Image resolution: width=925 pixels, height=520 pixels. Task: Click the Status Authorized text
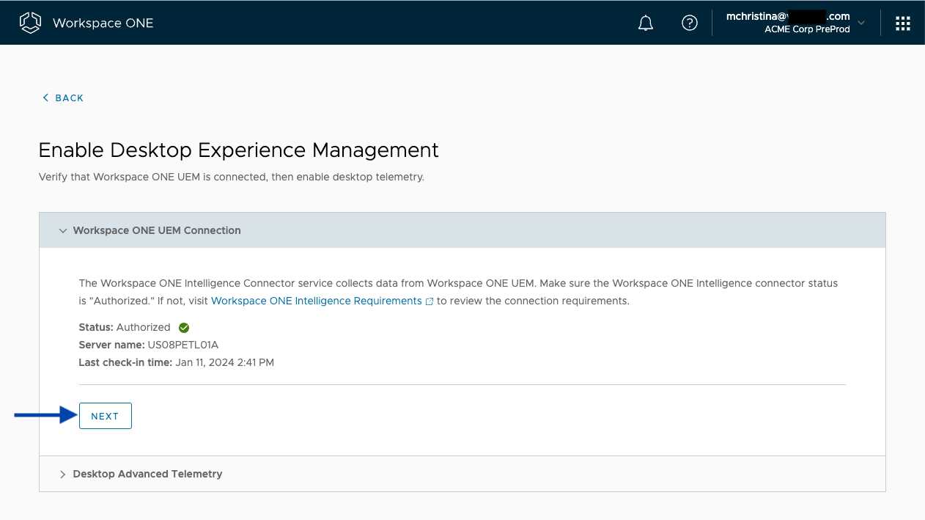pos(143,327)
